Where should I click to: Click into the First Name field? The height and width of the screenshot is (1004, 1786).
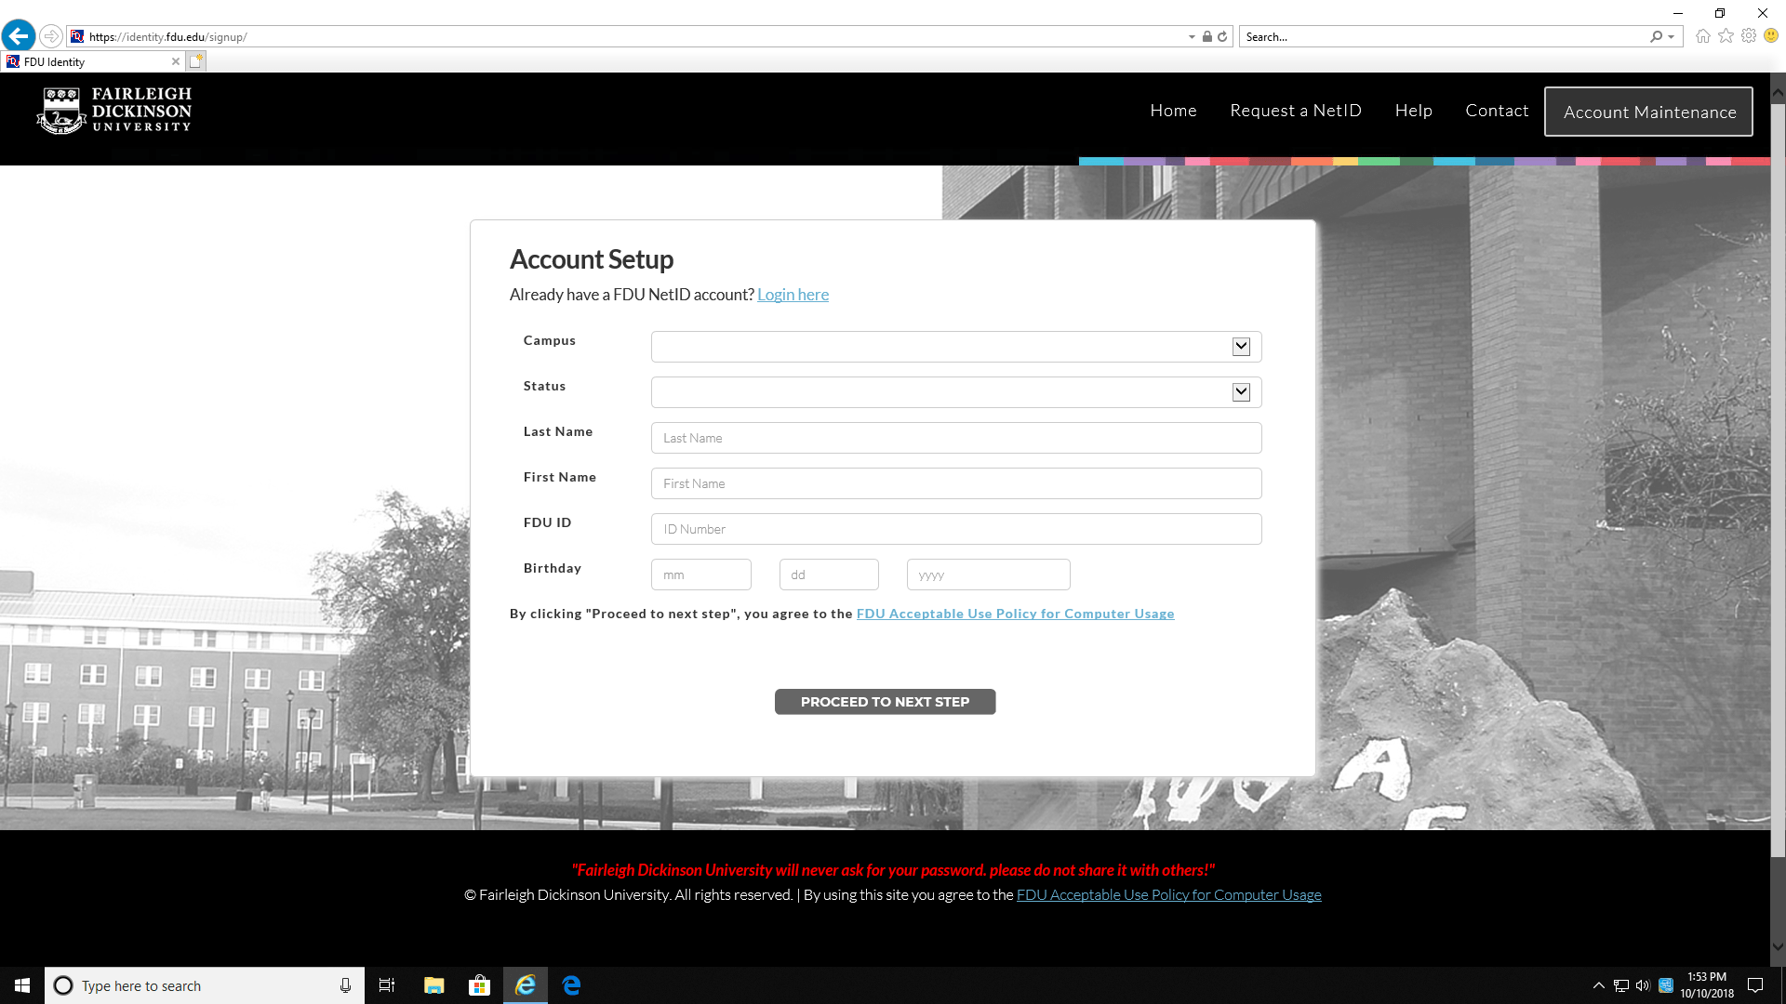pyautogui.click(x=956, y=483)
